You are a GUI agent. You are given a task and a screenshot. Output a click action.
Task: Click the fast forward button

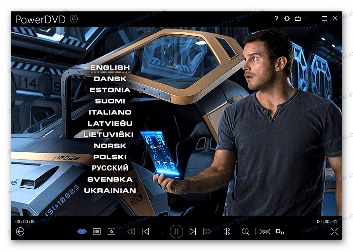(207, 231)
